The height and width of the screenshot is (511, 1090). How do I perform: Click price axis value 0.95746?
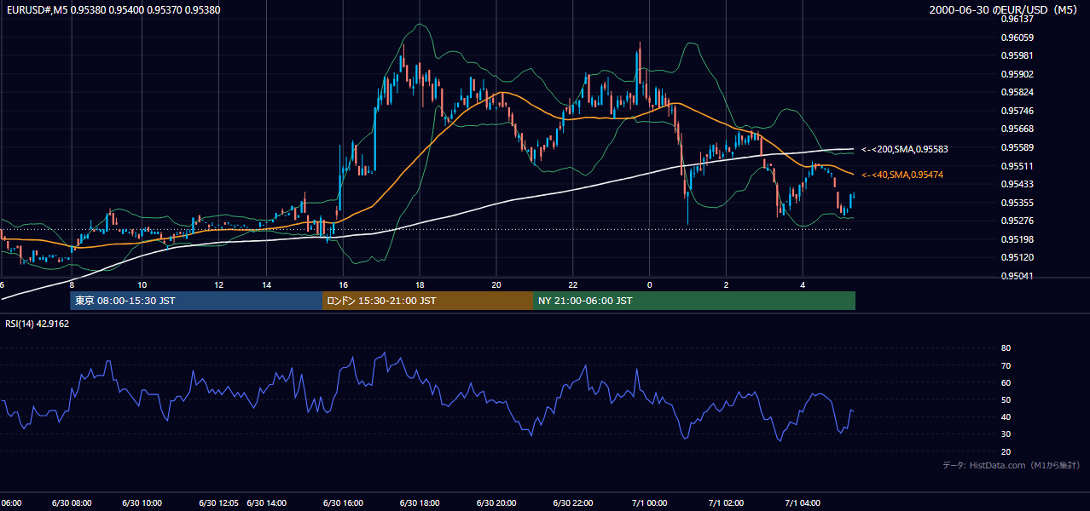(x=1017, y=111)
